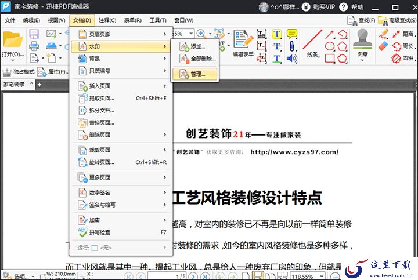Image resolution: width=418 pixels, height=280 pixels.
Task: Expand the 数字签名 submenu
Action: coord(121,192)
